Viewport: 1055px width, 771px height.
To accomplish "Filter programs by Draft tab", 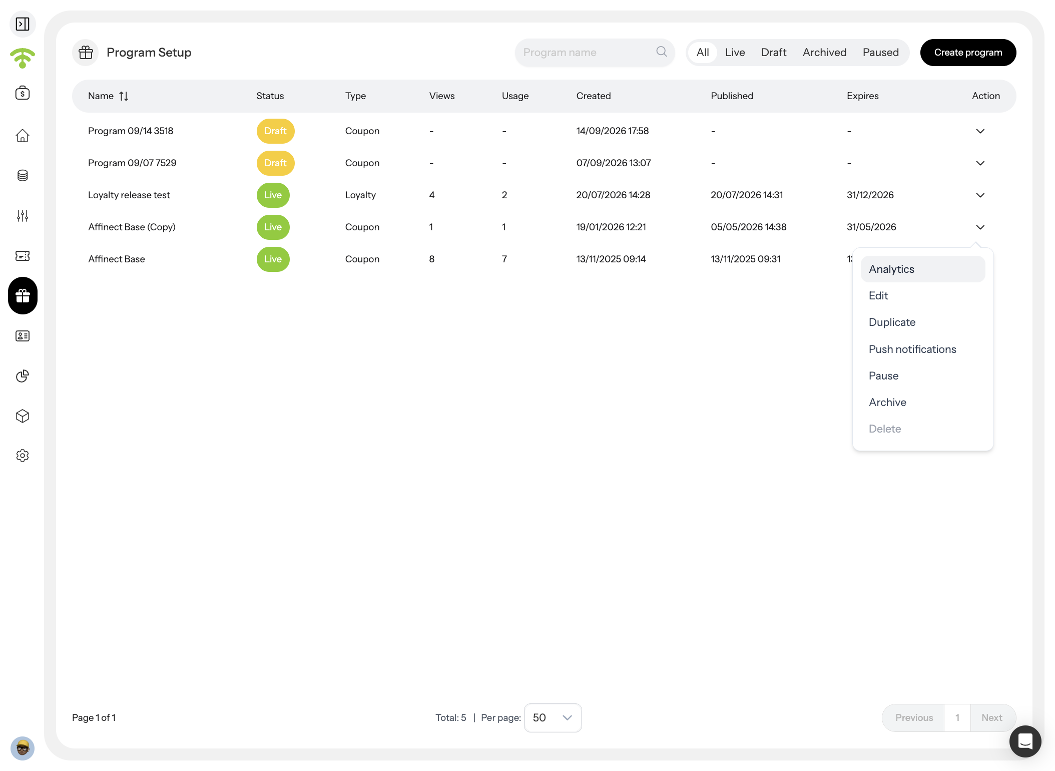I will [774, 53].
